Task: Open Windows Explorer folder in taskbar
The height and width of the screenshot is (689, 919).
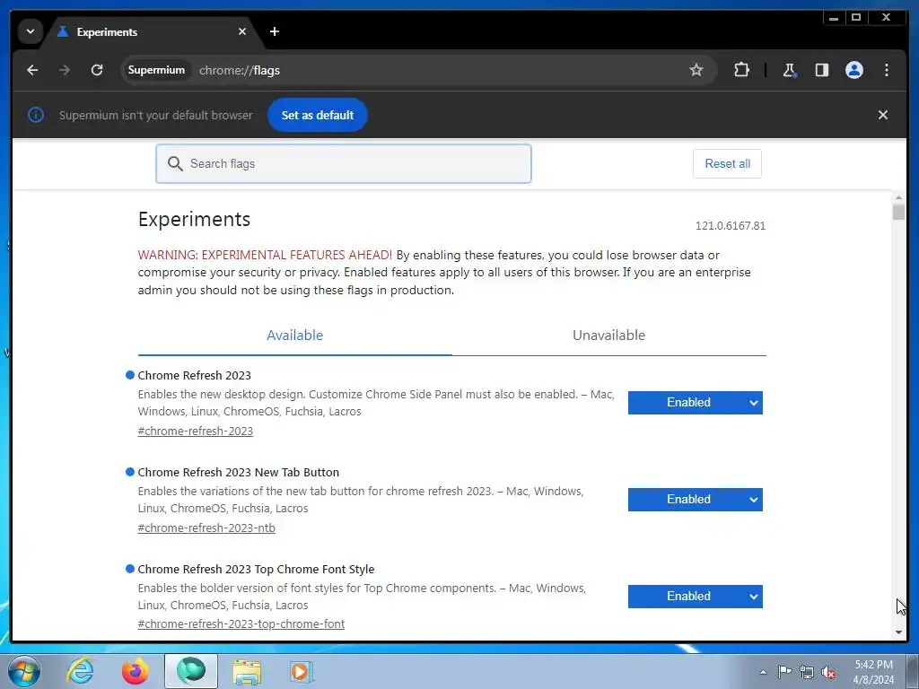Action: tap(247, 671)
